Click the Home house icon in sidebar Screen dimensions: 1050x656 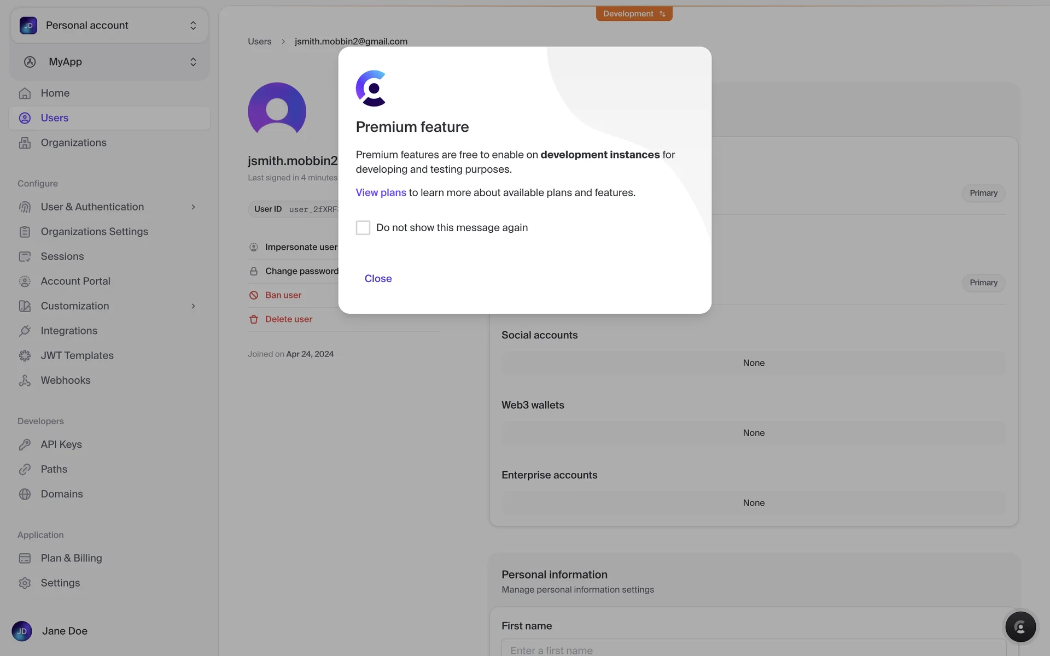pos(25,93)
